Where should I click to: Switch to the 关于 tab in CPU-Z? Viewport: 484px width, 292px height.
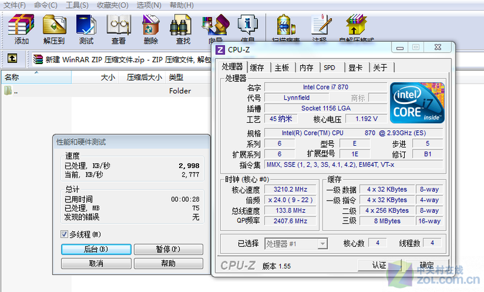(381, 68)
